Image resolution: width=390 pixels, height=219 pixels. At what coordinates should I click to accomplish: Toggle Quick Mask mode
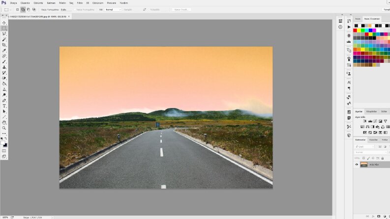pyautogui.click(x=4, y=151)
